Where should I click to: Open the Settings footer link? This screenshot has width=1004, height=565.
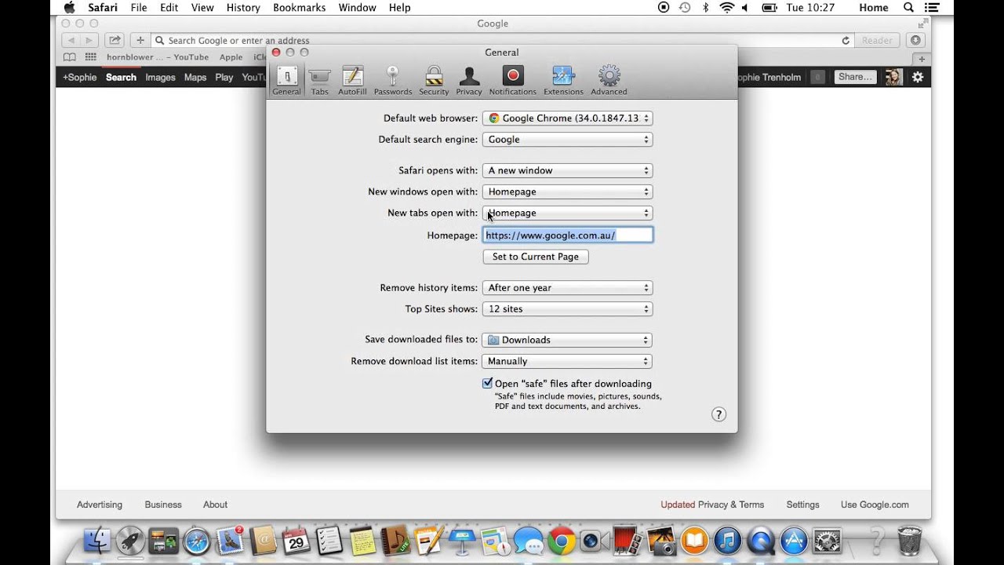coord(802,505)
